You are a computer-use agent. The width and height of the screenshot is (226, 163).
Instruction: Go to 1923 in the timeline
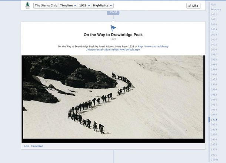tap(214, 125)
